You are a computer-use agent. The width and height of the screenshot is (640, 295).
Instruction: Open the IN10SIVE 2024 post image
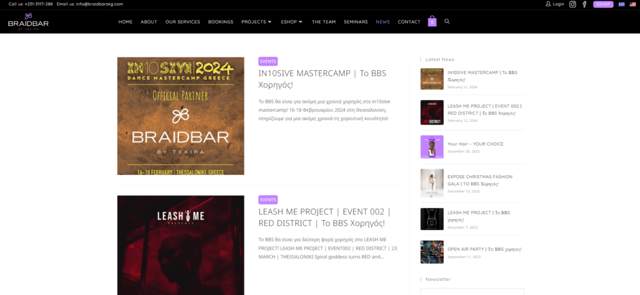[x=180, y=116]
